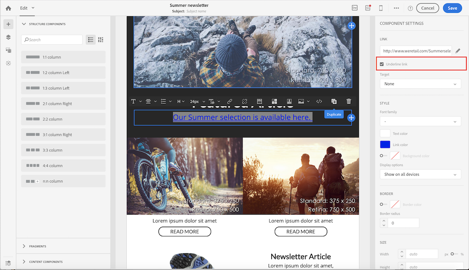Open the heading H dropdown
469x270 pixels.
pyautogui.click(x=181, y=101)
